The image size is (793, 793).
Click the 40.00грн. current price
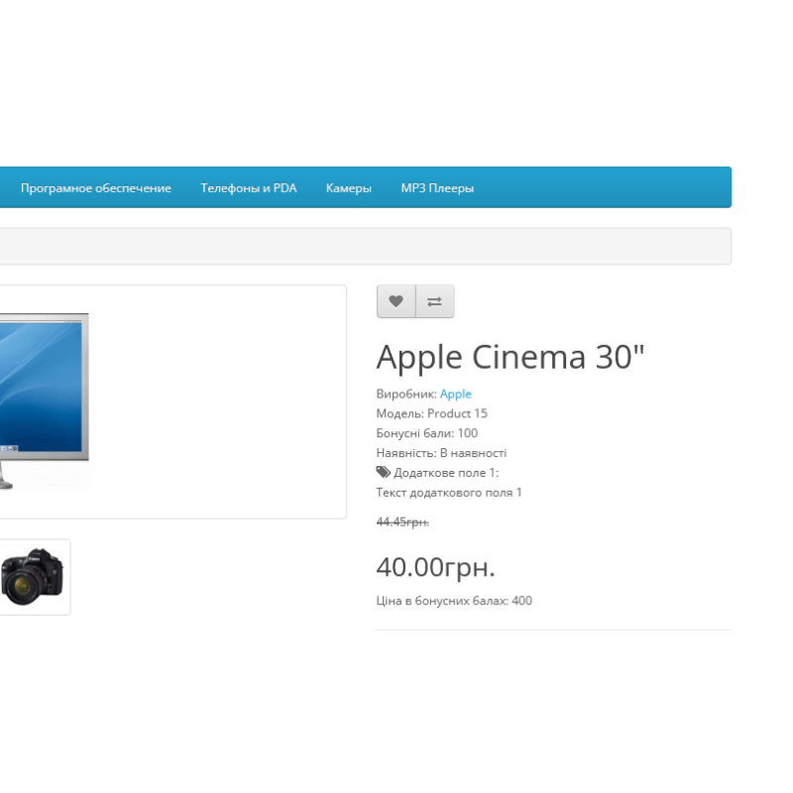(x=435, y=567)
